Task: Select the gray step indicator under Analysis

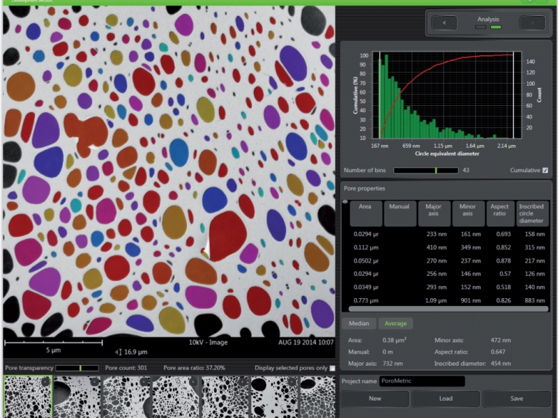Action: pos(481,27)
